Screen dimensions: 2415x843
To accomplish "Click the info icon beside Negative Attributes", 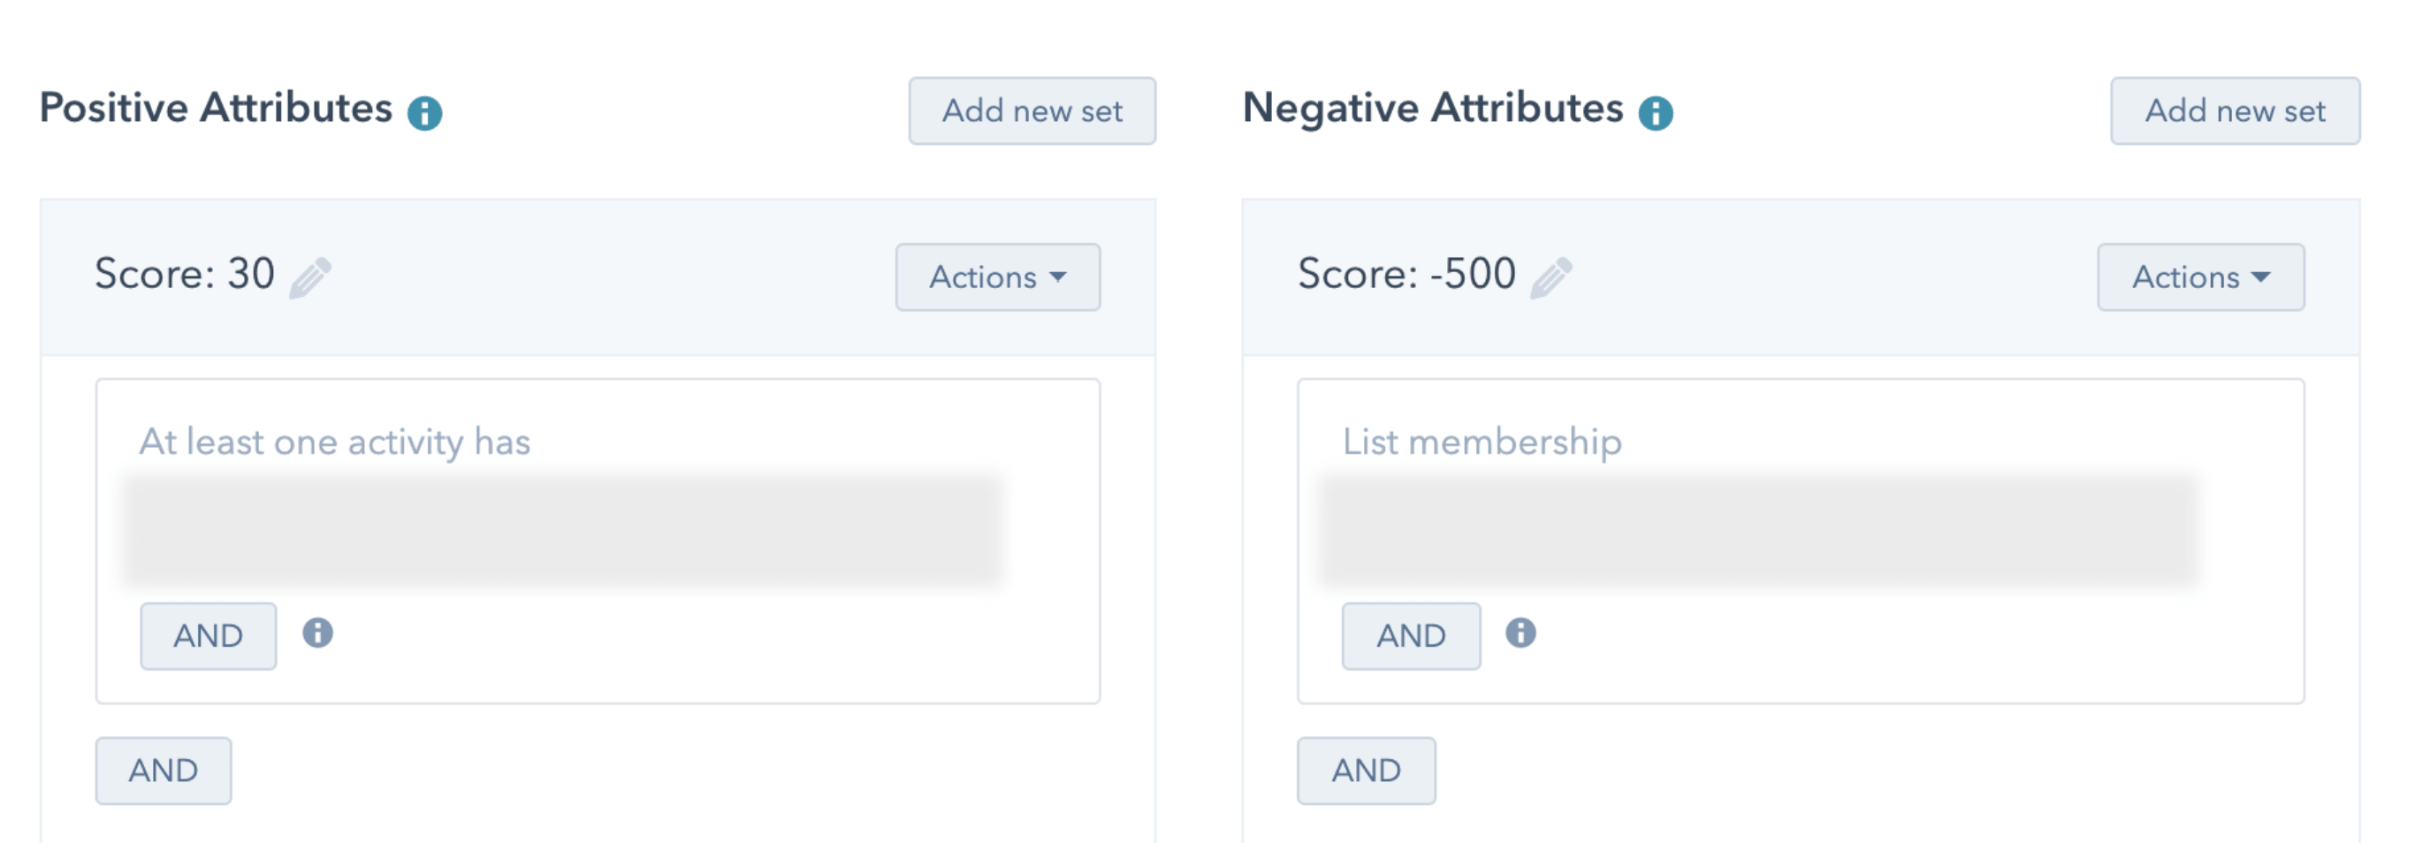I will click(1656, 113).
